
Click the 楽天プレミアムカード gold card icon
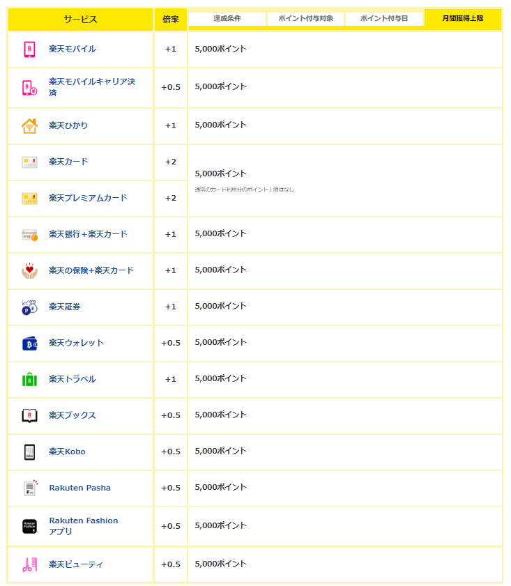pyautogui.click(x=29, y=199)
